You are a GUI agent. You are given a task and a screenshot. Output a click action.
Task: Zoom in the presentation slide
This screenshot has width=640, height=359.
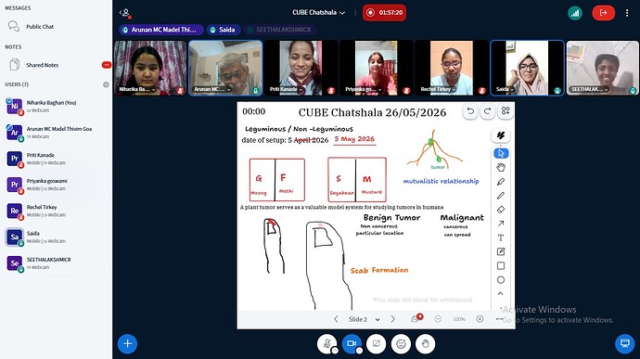tap(480, 319)
